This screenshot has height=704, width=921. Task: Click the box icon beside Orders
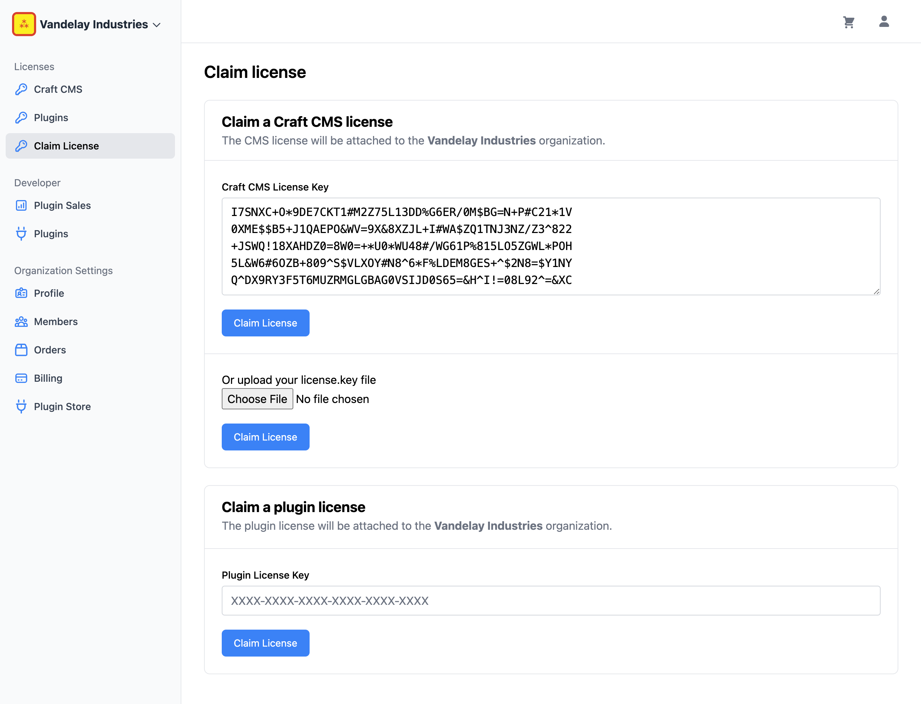tap(21, 350)
